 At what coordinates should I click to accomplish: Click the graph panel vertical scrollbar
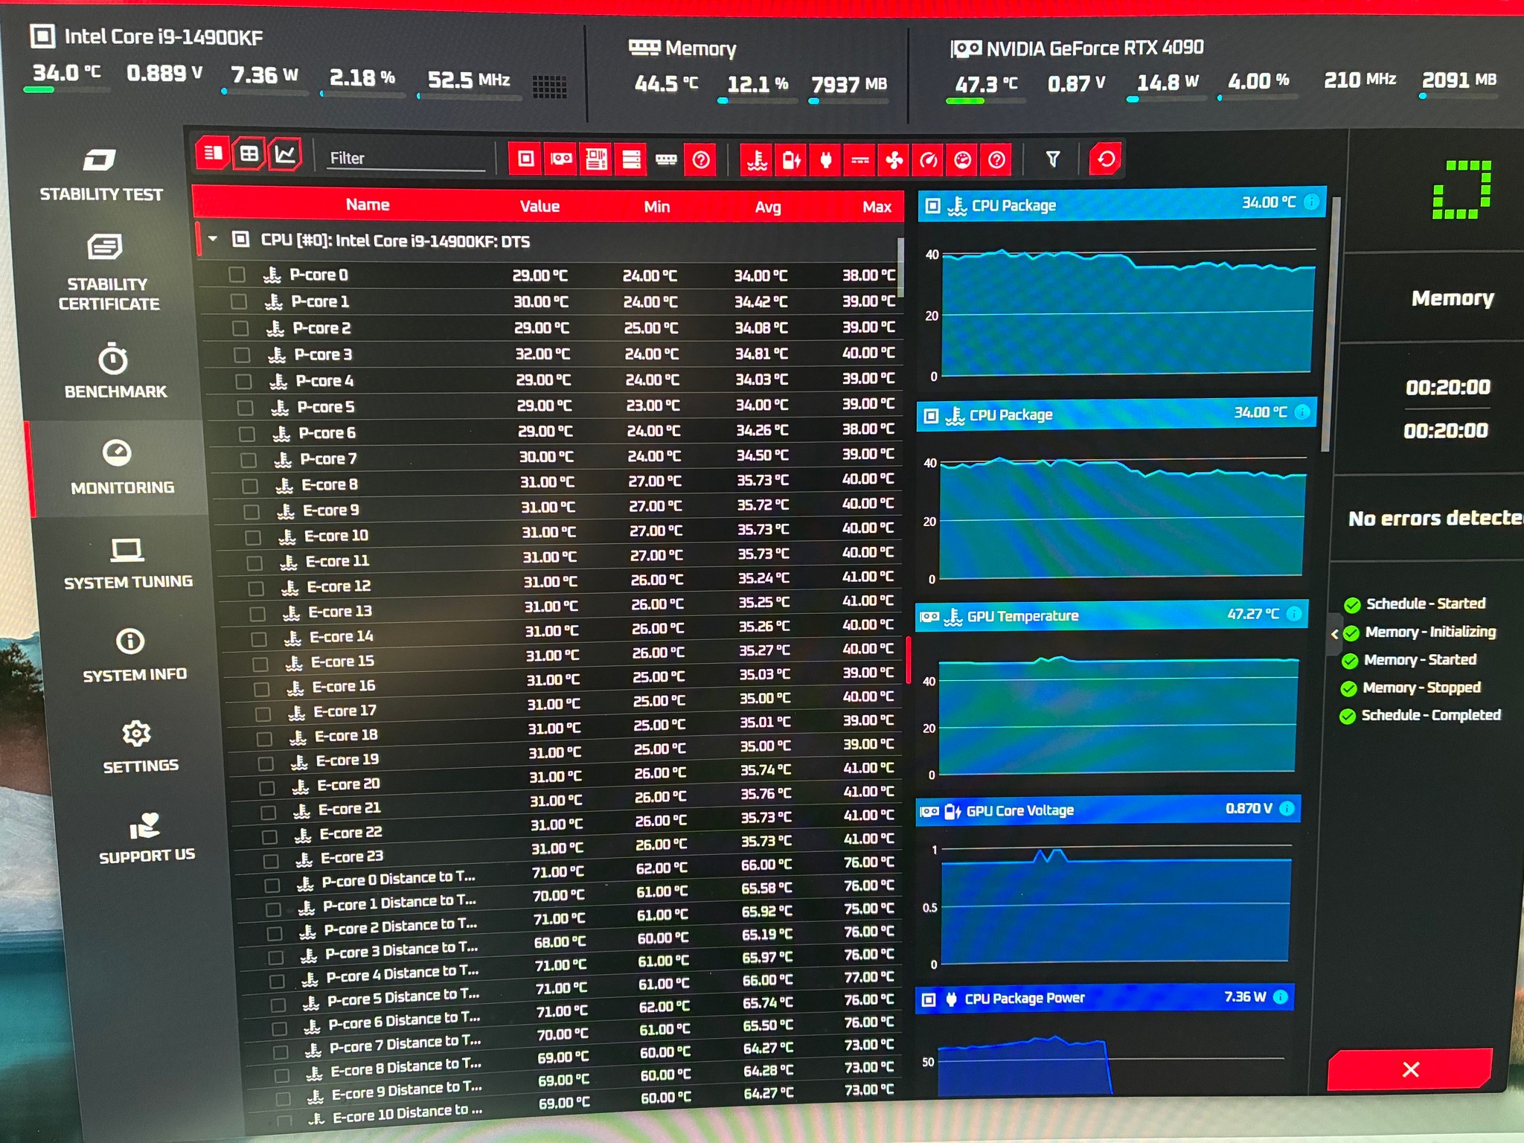(x=1331, y=324)
